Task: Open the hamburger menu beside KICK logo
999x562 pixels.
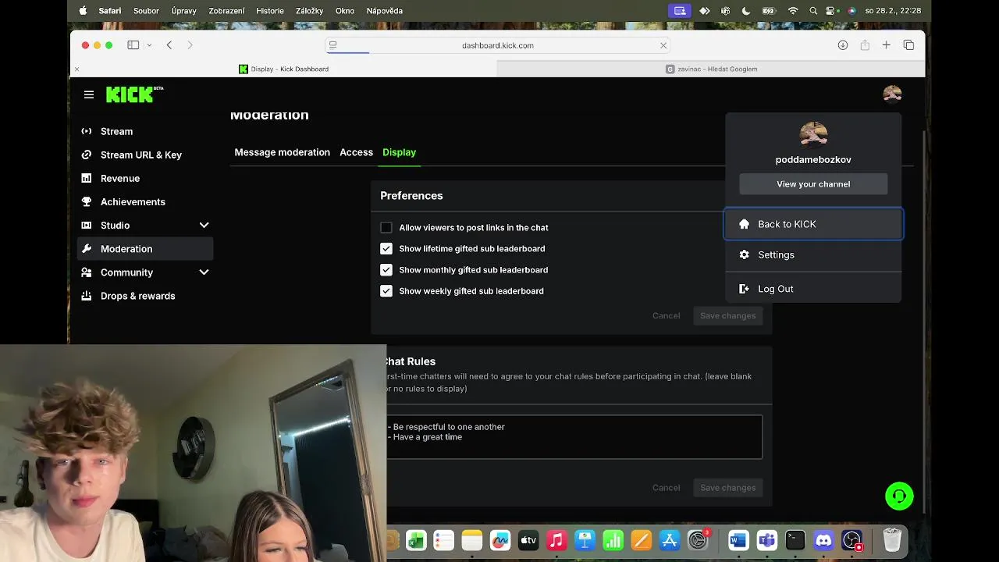Action: (x=89, y=94)
